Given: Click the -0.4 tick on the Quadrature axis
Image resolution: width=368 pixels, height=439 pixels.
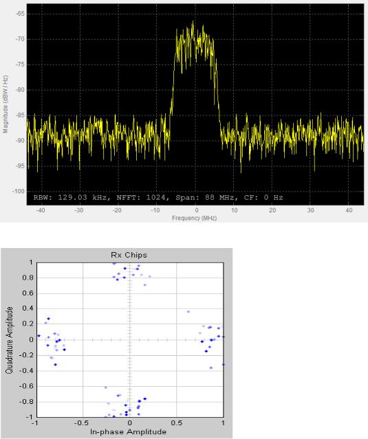Looking at the screenshot, I should coord(26,370).
